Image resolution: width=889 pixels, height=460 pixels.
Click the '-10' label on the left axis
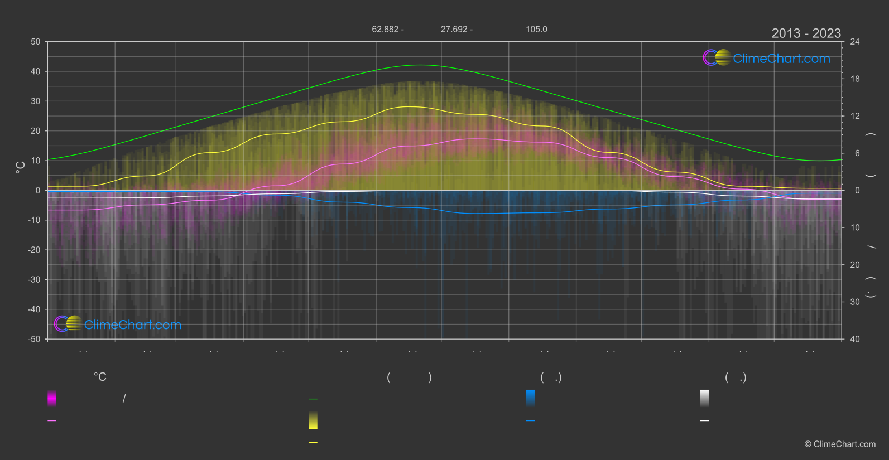(x=35, y=220)
